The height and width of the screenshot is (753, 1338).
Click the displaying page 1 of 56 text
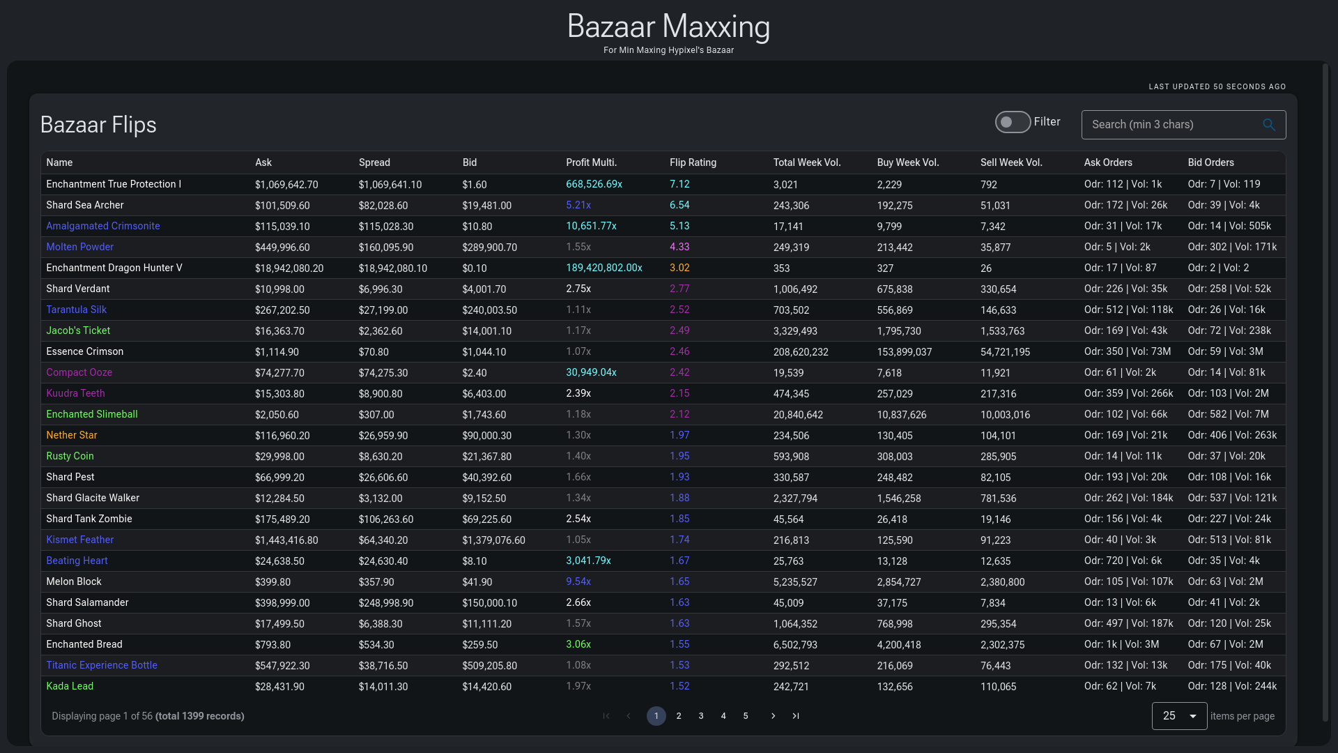[148, 716]
